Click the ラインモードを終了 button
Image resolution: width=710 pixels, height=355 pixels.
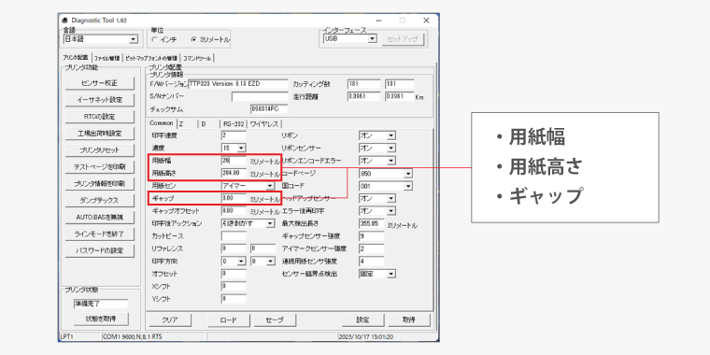(x=100, y=234)
